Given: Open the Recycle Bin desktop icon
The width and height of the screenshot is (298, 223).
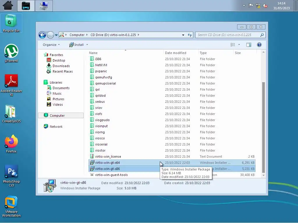Looking at the screenshot, I should 11,23.
